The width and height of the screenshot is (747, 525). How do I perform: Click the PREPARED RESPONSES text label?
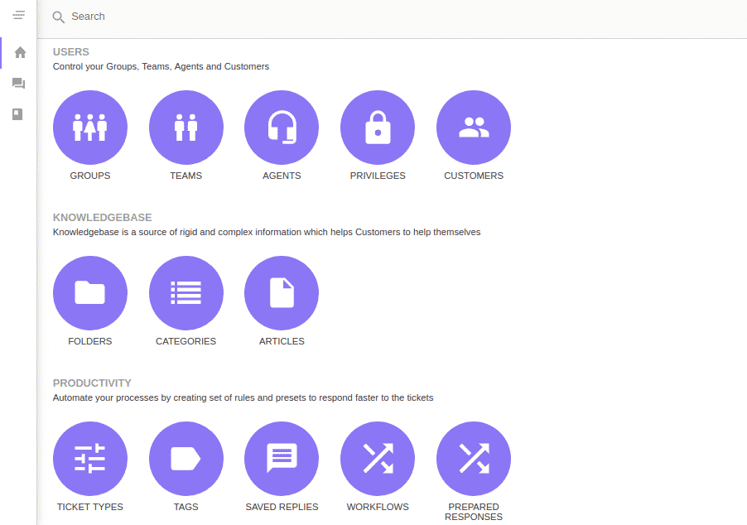click(474, 512)
